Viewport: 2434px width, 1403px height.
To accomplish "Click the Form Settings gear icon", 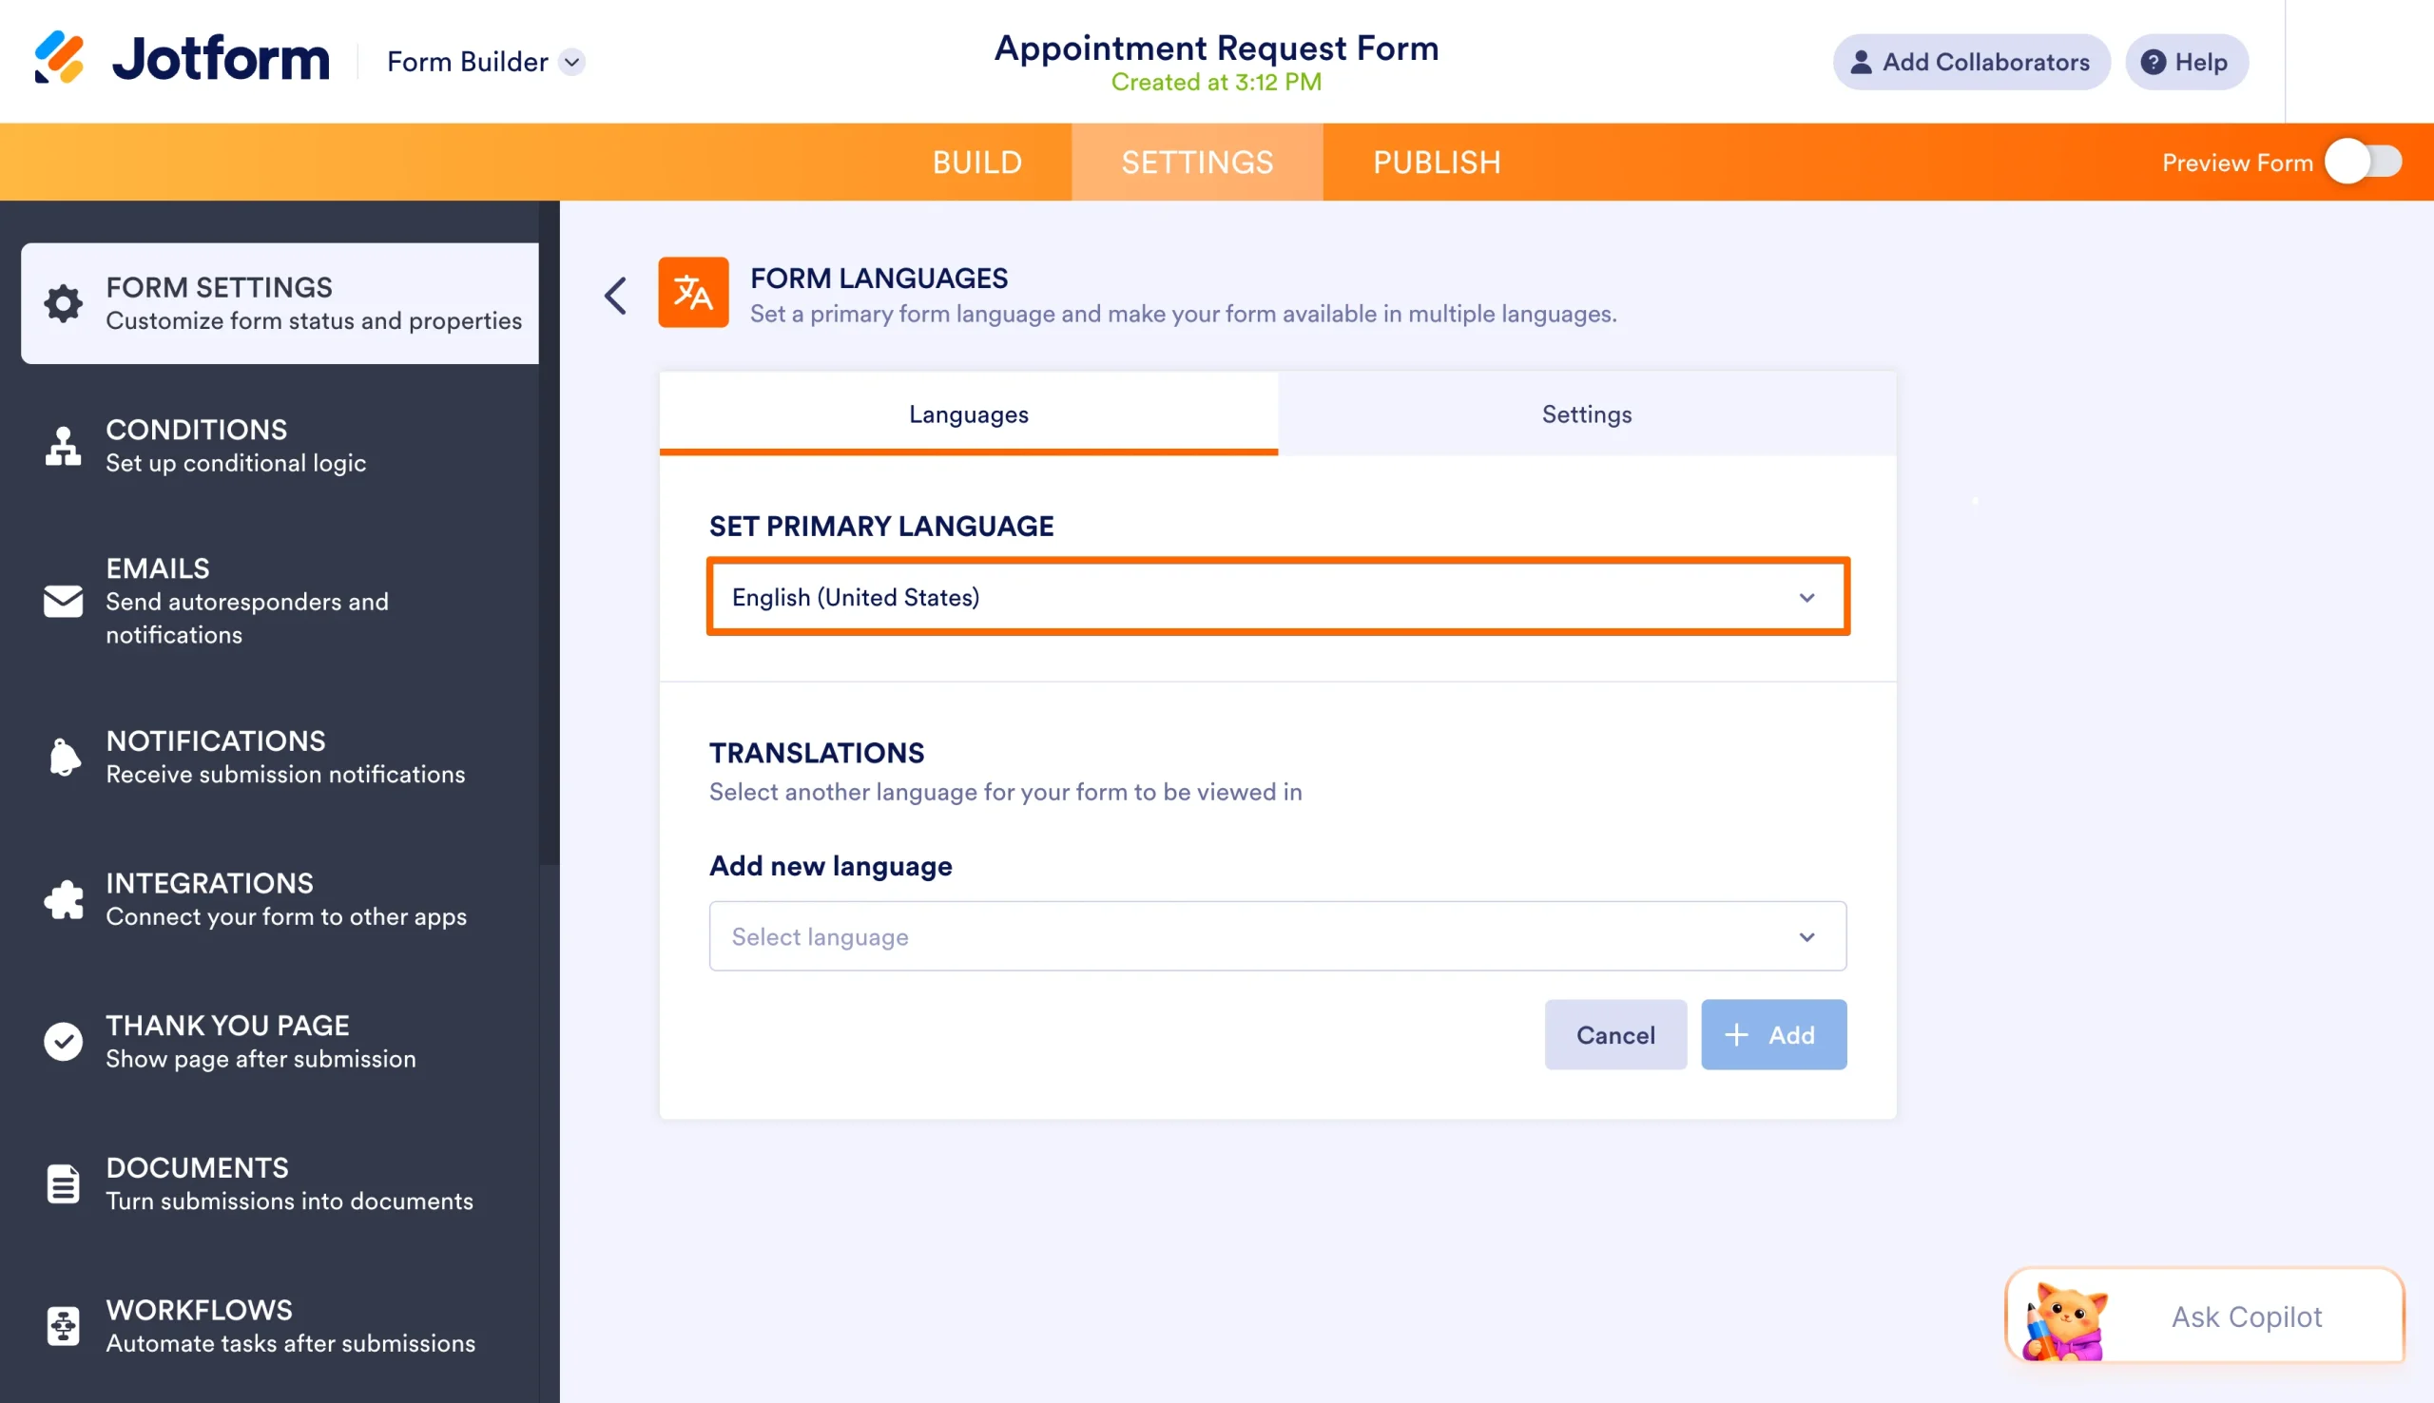I will (x=64, y=303).
